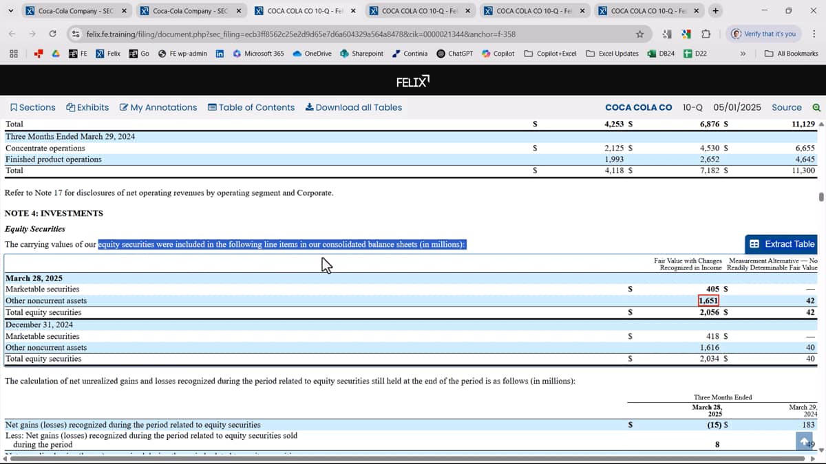Click the Equity Securities subheading
Image resolution: width=826 pixels, height=464 pixels.
35,229
